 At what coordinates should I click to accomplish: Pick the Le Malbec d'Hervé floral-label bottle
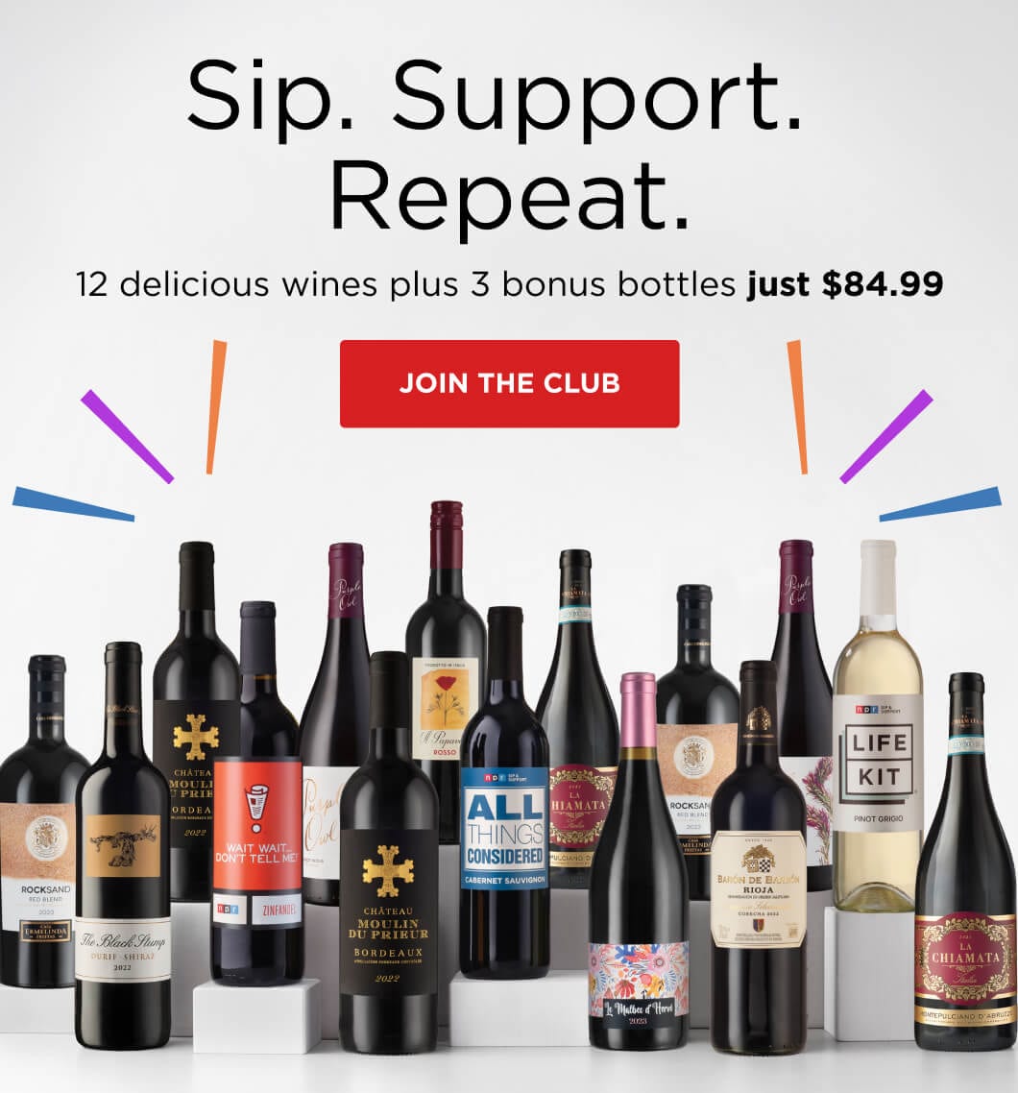pos(639,862)
